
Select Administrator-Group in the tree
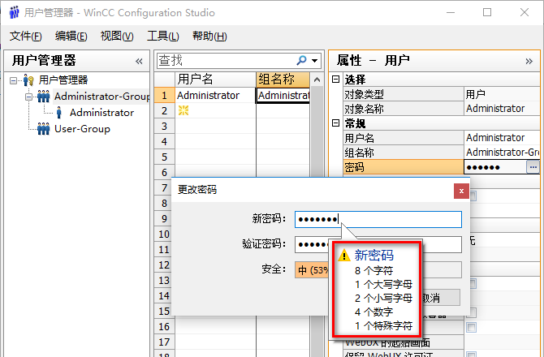(x=101, y=97)
